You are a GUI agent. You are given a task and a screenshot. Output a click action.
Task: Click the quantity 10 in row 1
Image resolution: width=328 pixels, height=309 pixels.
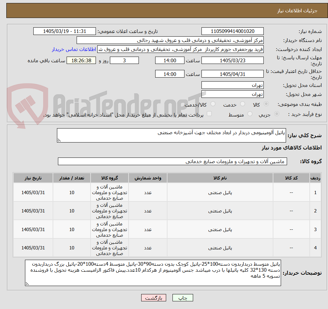point(72,192)
